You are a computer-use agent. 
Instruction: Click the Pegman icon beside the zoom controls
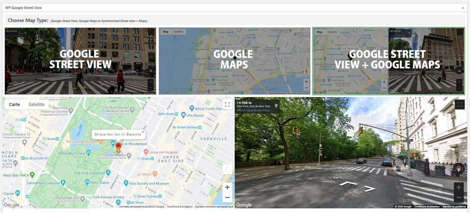[x=227, y=169]
